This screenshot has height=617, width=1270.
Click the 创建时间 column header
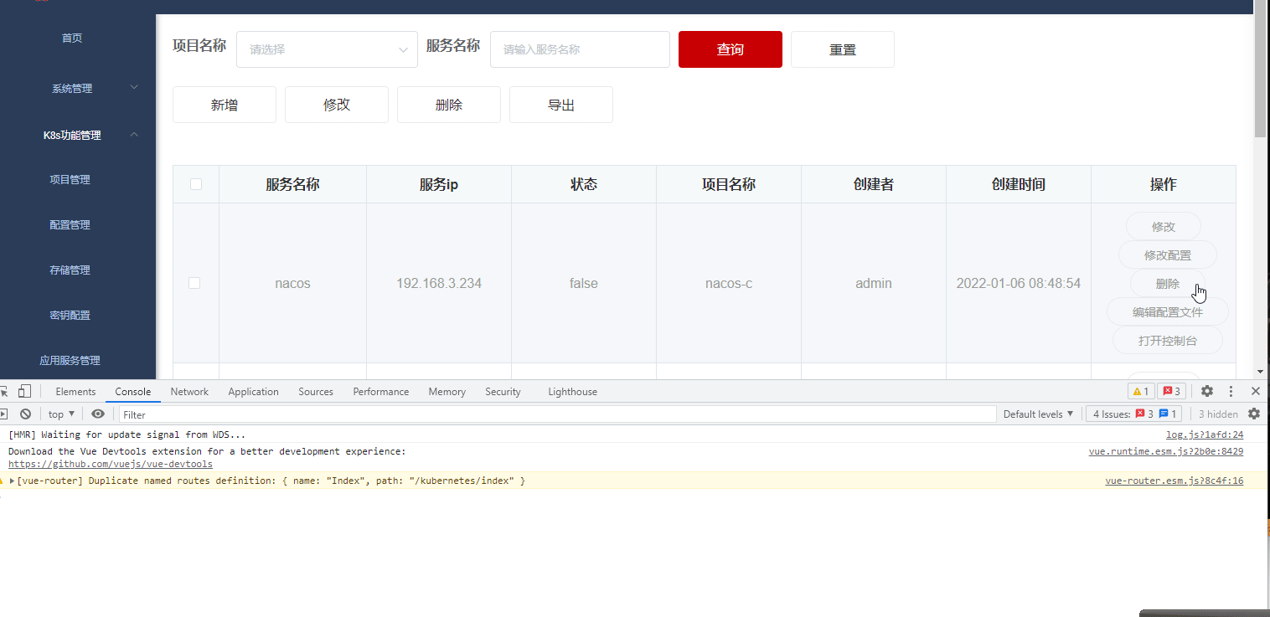1019,184
